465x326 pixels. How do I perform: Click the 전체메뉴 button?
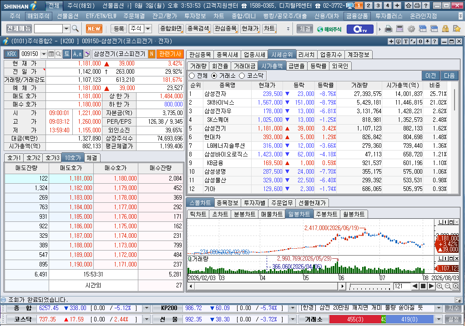click(x=19, y=29)
